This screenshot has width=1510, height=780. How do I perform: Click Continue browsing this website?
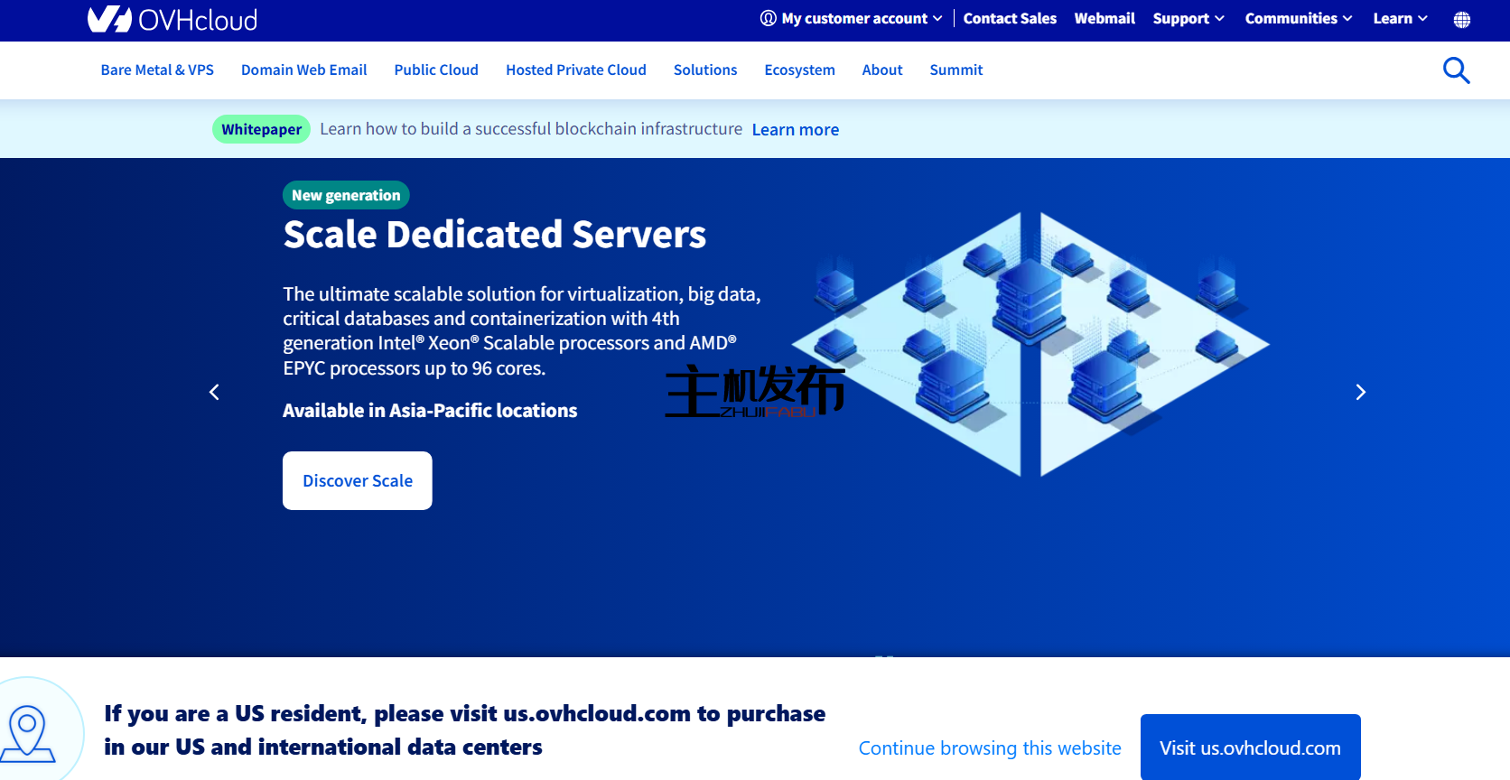coord(990,747)
